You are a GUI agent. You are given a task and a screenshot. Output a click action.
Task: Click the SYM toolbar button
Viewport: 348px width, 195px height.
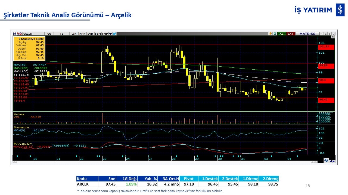pyautogui.click(x=98, y=34)
